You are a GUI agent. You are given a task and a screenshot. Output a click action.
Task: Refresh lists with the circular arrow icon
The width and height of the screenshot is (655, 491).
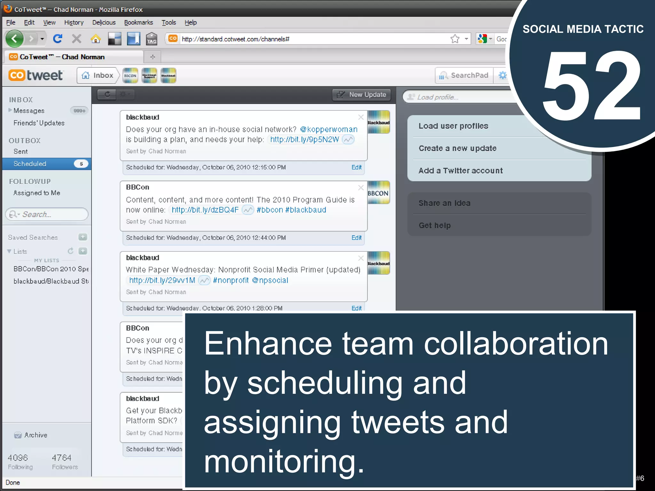tap(71, 251)
